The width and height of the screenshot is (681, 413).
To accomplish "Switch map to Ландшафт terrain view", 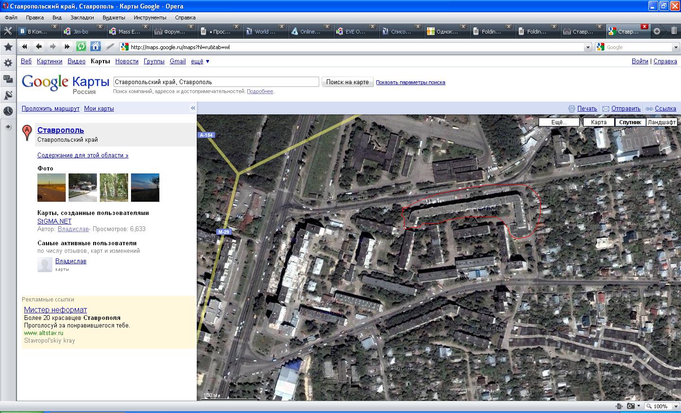I will coord(662,122).
